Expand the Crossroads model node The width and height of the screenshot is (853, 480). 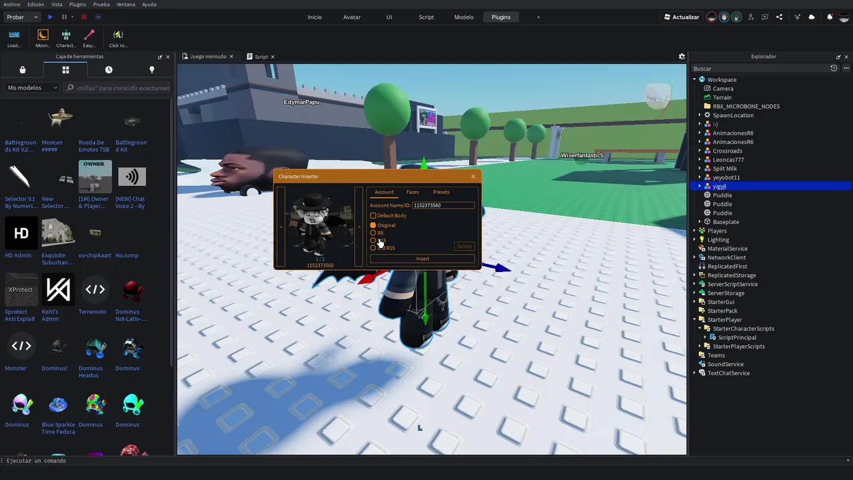tap(700, 151)
